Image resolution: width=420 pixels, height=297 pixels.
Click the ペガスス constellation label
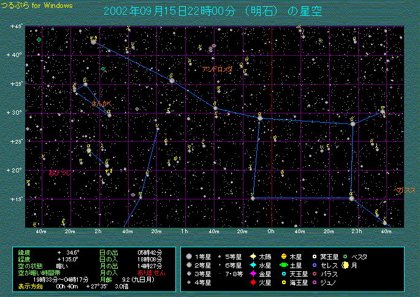(404, 190)
